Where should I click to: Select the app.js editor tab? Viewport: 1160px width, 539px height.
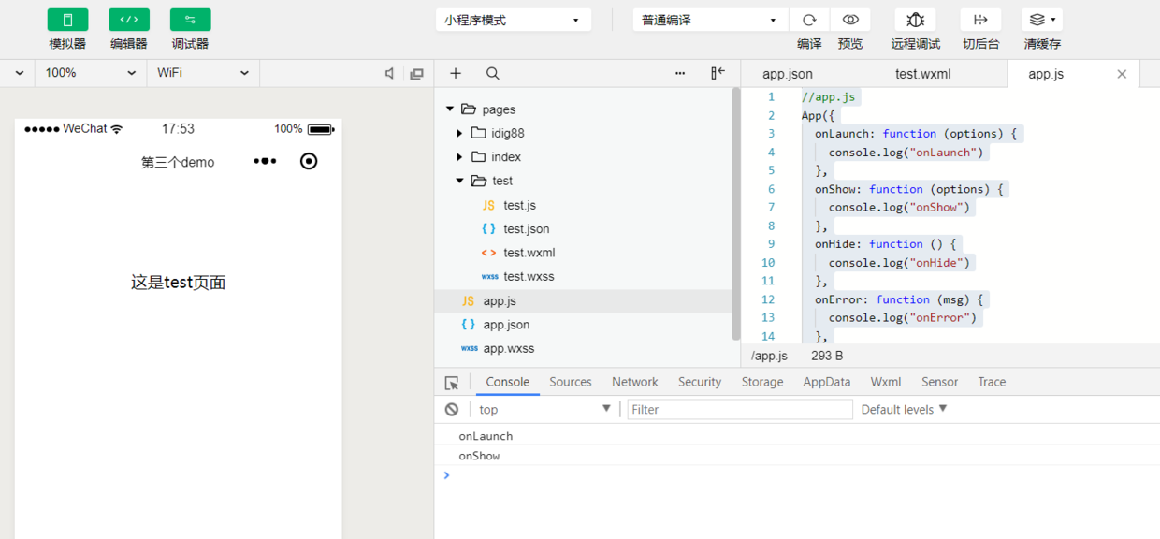coord(1046,74)
